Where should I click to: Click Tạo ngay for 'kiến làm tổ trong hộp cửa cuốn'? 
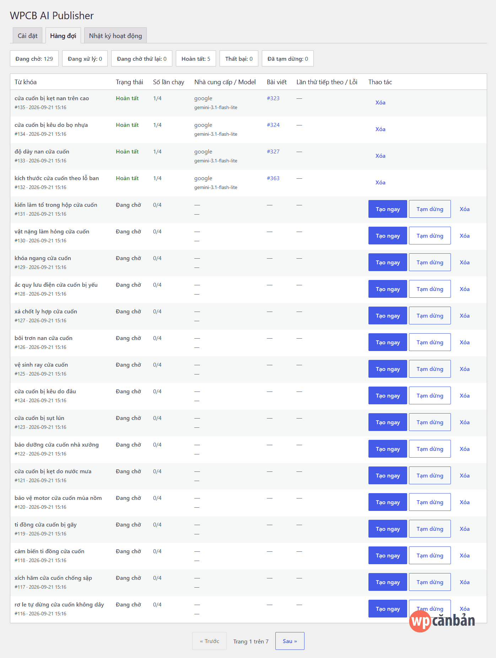tap(388, 209)
